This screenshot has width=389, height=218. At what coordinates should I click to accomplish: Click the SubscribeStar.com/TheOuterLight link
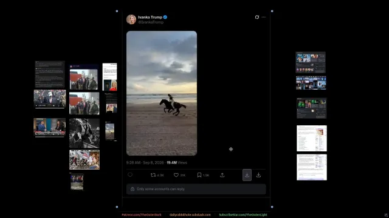tap(243, 215)
